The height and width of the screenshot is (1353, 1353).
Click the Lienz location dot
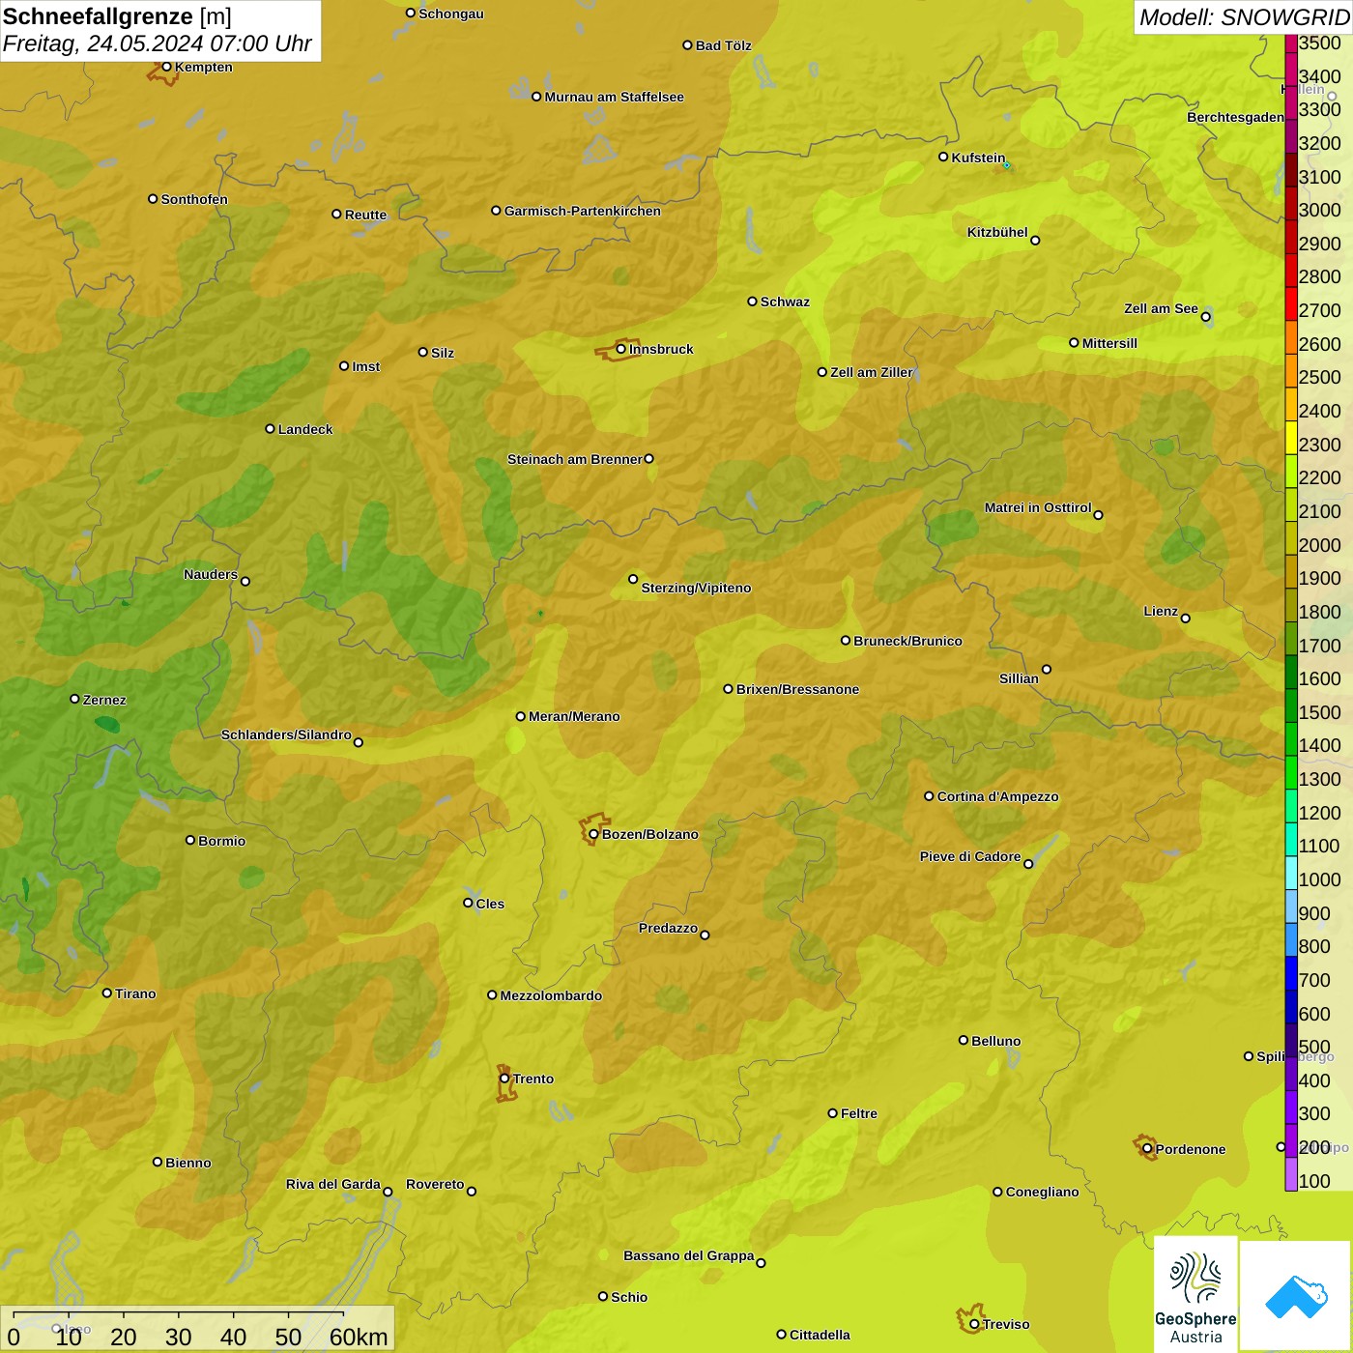pyautogui.click(x=1186, y=619)
